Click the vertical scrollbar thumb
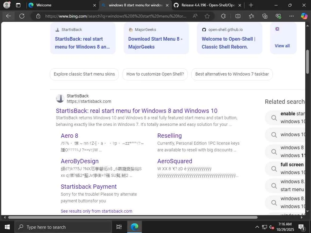The image size is (311, 233). tap(307, 62)
